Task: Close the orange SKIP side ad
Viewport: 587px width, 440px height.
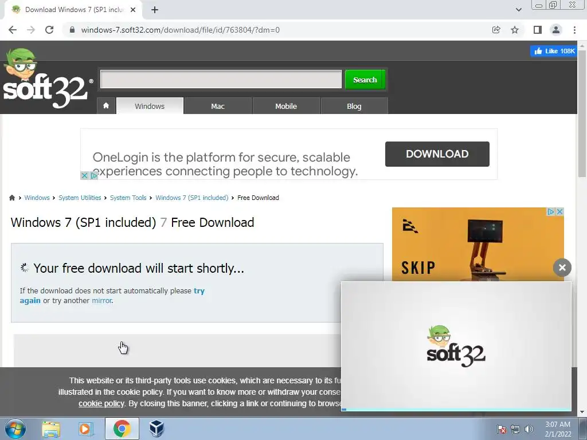Action: 559,212
